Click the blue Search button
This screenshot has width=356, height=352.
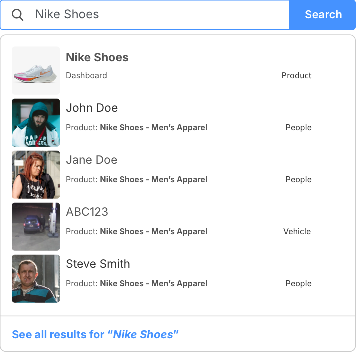click(x=322, y=15)
